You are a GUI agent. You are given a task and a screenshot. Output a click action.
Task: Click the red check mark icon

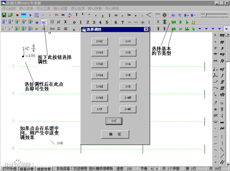click(x=70, y=15)
